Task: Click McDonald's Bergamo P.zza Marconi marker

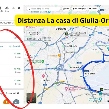Action: pyautogui.click(x=66, y=34)
